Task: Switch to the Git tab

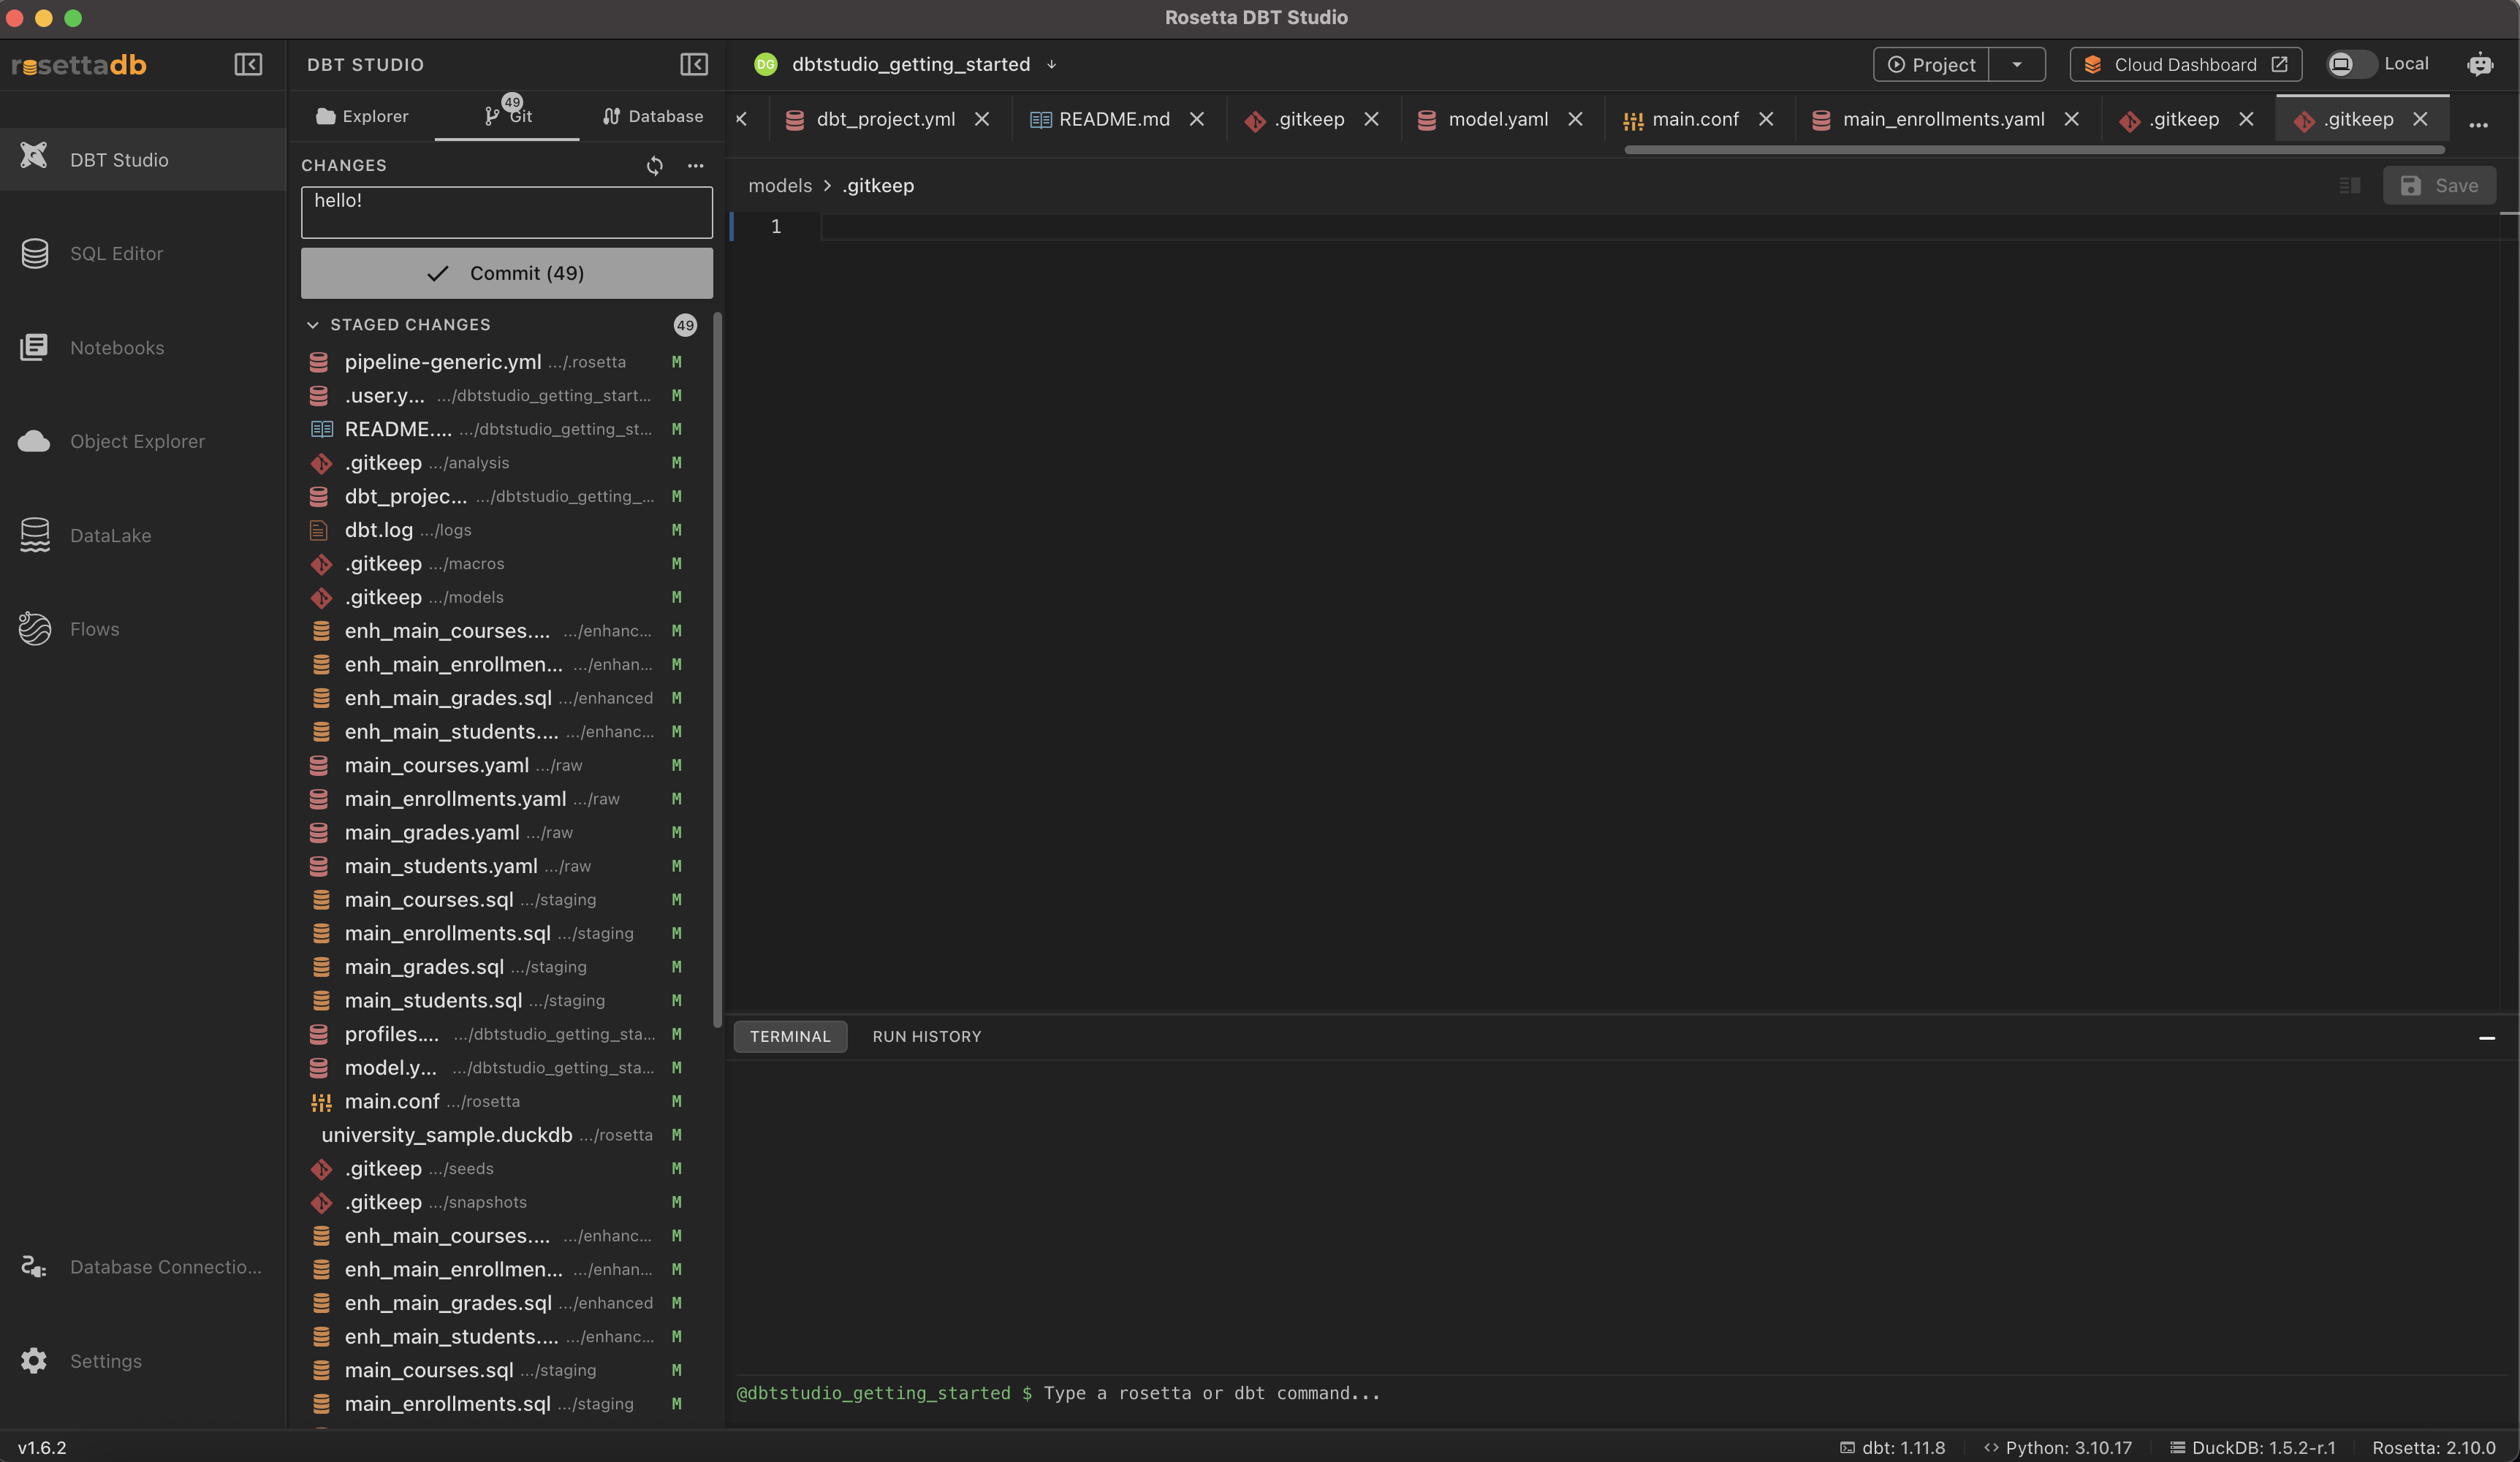Action: click(x=507, y=116)
